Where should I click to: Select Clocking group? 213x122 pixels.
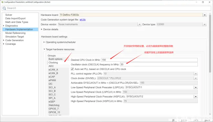53,62
